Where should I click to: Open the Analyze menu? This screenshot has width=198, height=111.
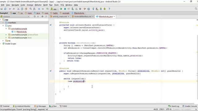tap(30, 5)
